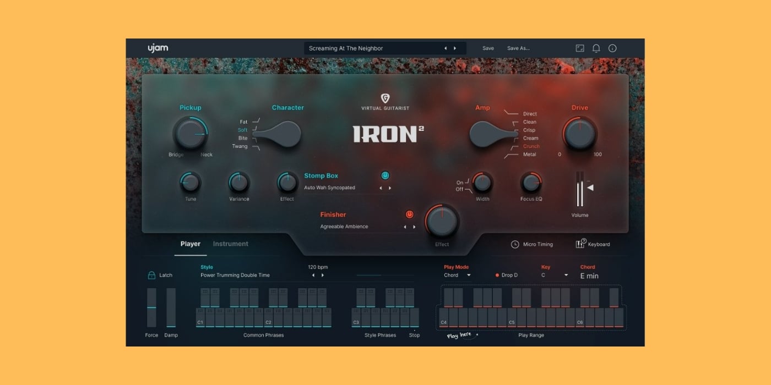Click the ujam logo
The width and height of the screenshot is (771, 385).
158,48
